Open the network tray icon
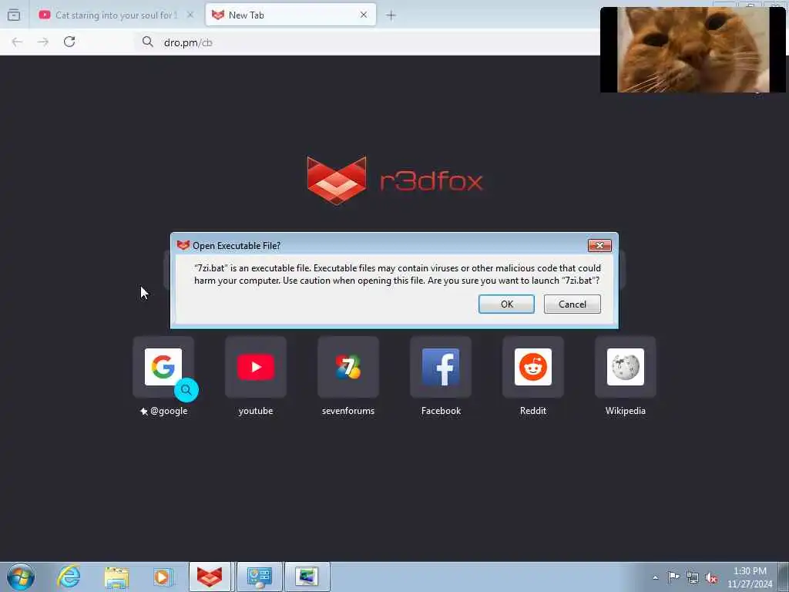The height and width of the screenshot is (592, 789). 693,577
